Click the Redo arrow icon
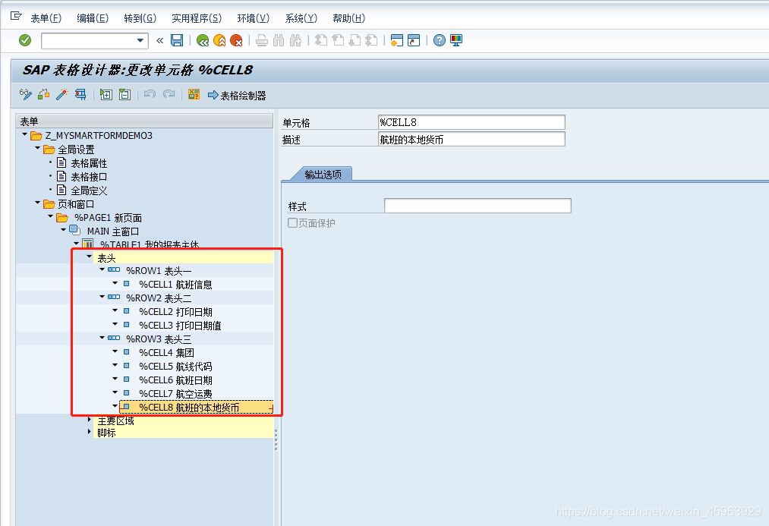769x526 pixels. [169, 93]
